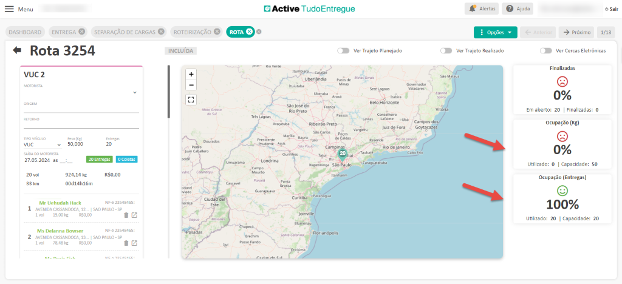Click the 0% Finalizadas value
The height and width of the screenshot is (284, 622).
click(562, 95)
